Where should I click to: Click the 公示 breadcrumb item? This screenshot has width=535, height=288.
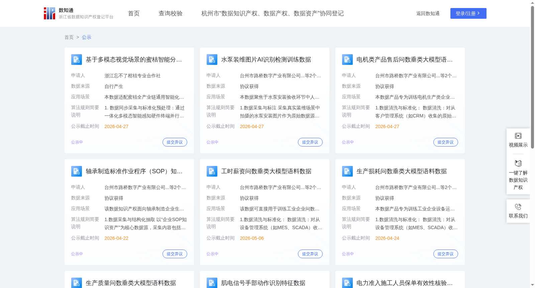click(87, 37)
